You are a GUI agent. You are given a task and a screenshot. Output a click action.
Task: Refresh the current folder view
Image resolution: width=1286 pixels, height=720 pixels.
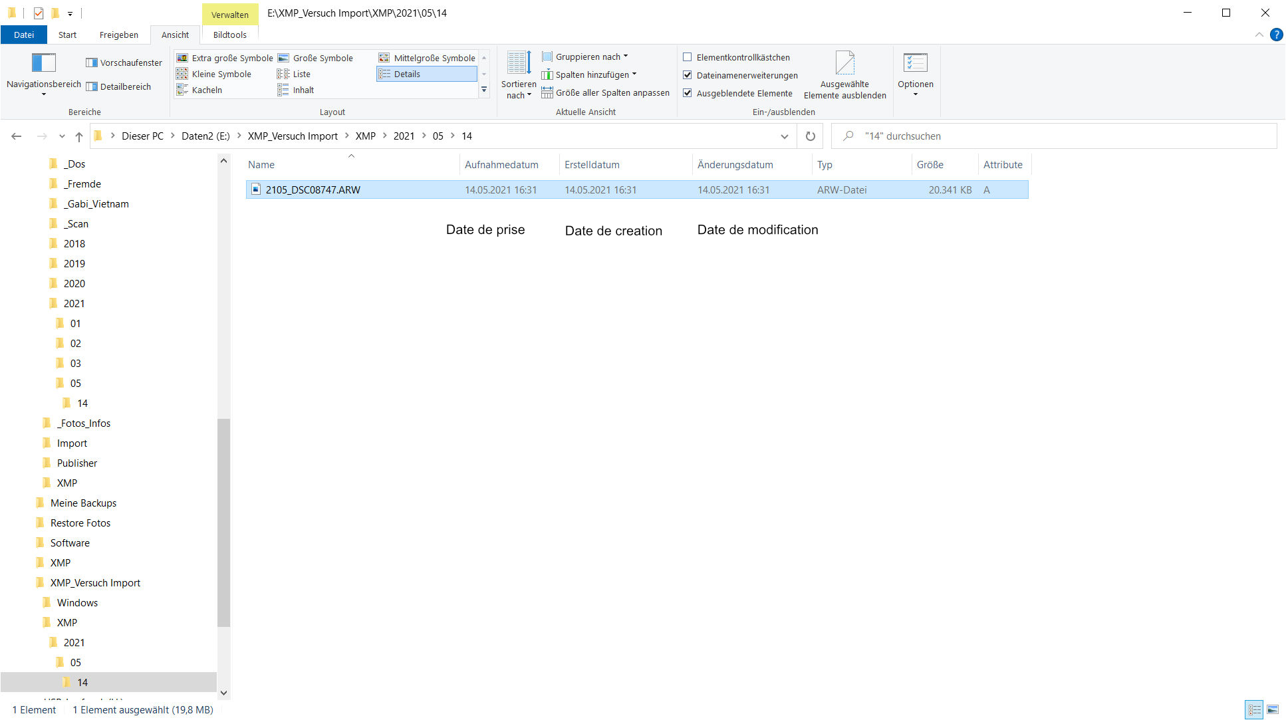coord(810,136)
